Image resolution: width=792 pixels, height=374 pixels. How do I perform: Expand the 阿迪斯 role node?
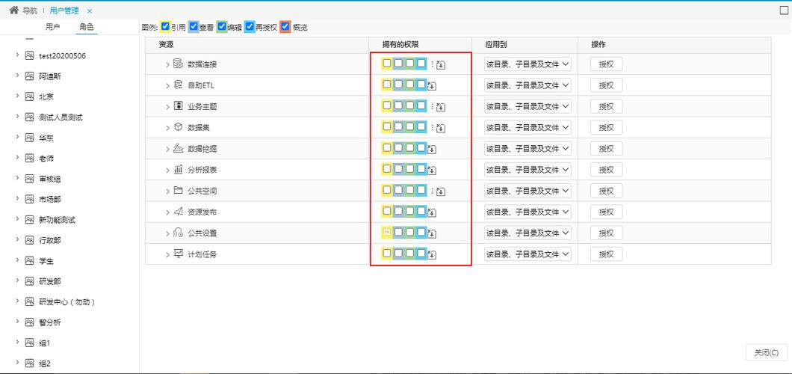(x=17, y=76)
